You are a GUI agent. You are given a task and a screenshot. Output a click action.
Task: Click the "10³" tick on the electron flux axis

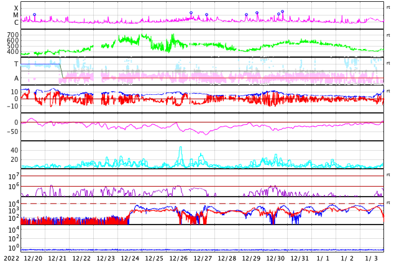[14, 211]
